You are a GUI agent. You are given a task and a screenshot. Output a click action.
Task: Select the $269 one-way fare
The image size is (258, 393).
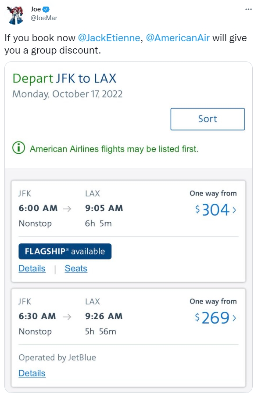(215, 318)
